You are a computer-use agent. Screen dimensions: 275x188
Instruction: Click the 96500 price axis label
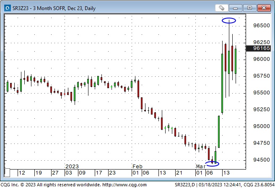(x=262, y=26)
